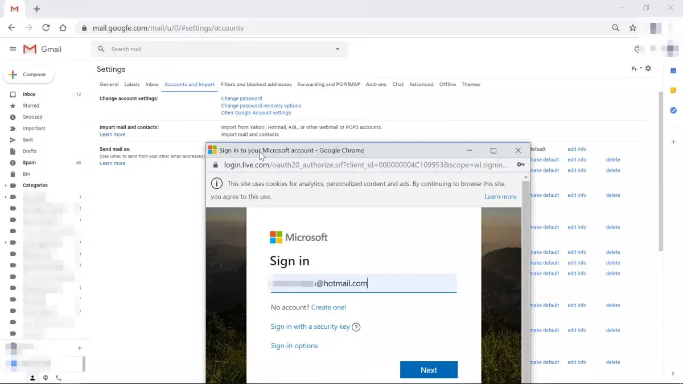Switch to the Themes settings tab
Viewport: 683px width, 384px height.
471,84
